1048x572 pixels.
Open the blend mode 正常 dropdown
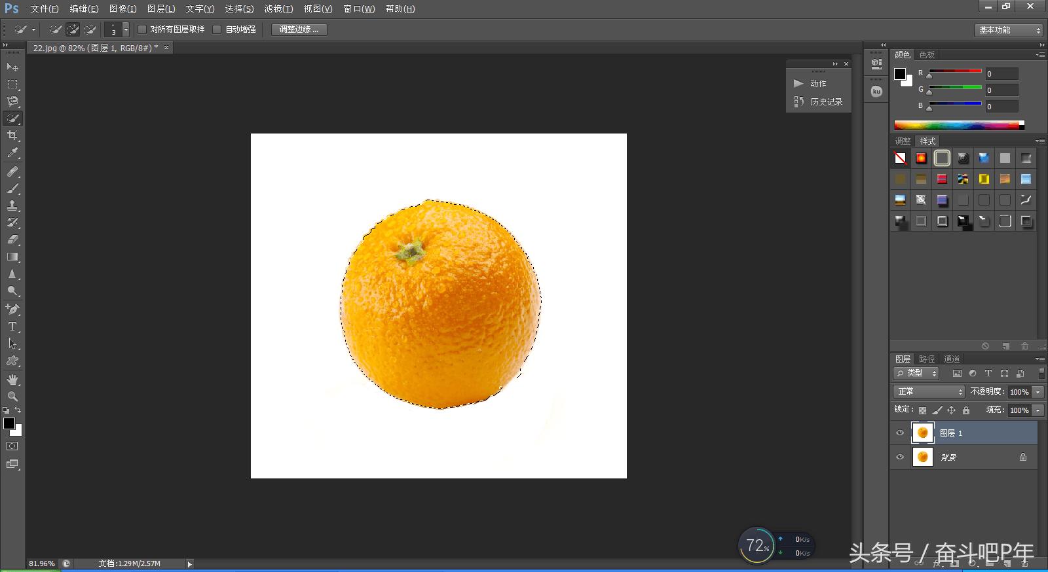click(929, 391)
